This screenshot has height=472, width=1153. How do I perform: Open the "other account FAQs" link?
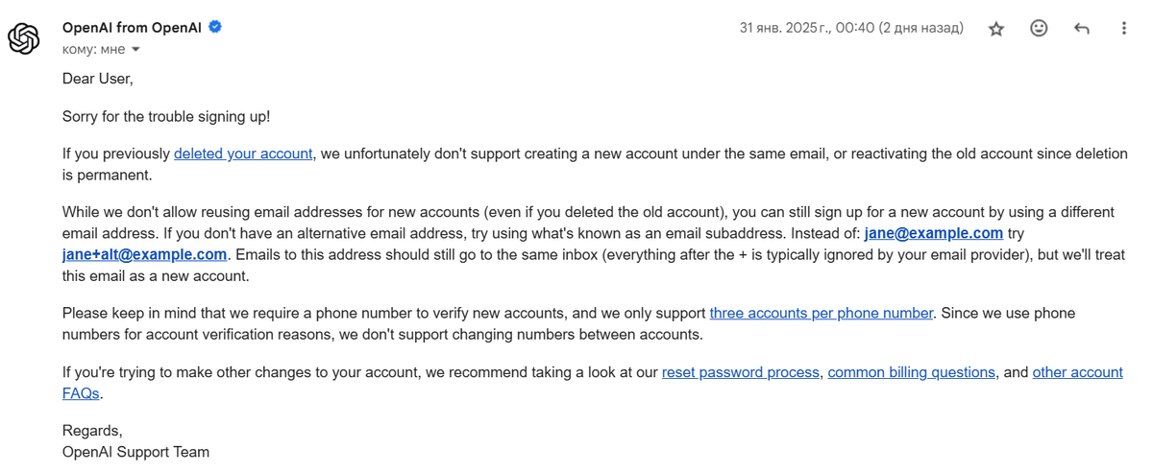1077,372
